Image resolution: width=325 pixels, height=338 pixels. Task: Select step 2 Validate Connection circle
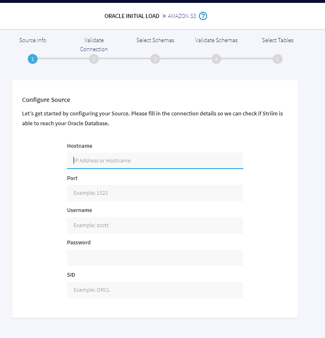click(94, 59)
